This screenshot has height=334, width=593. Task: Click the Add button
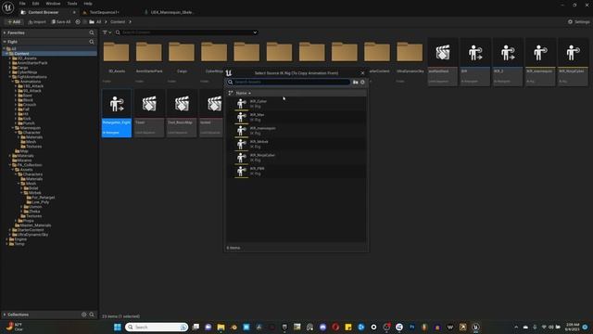click(14, 22)
